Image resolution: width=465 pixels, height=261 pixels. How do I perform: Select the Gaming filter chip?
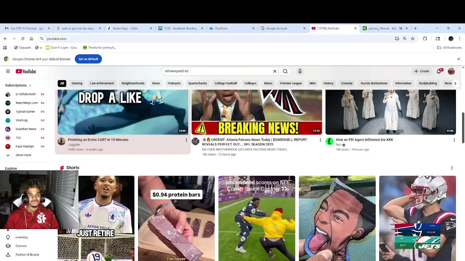click(77, 83)
